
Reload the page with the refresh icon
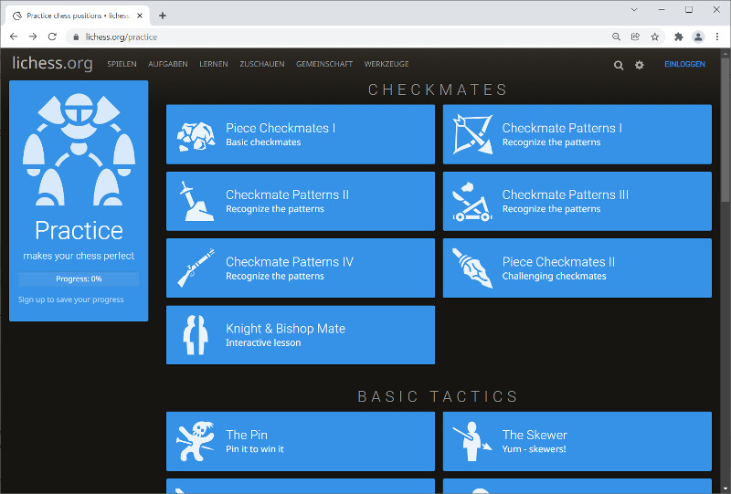coord(52,37)
